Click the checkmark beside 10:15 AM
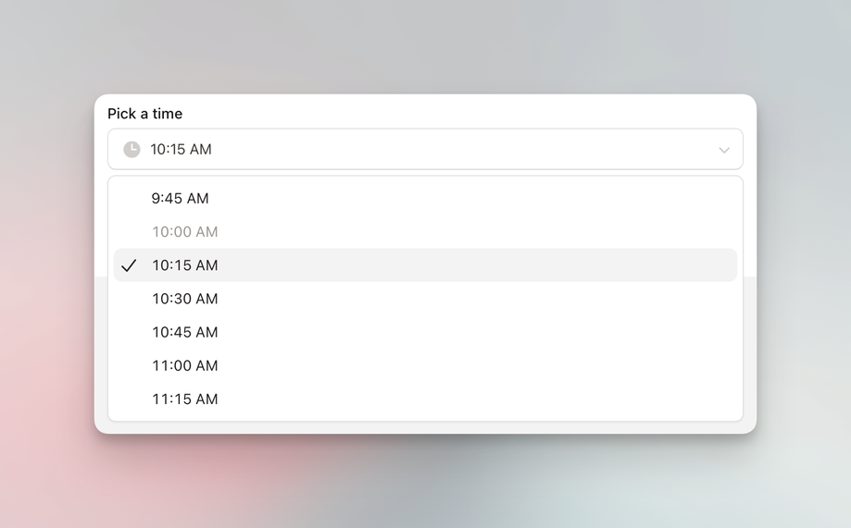Image resolution: width=851 pixels, height=528 pixels. (129, 265)
